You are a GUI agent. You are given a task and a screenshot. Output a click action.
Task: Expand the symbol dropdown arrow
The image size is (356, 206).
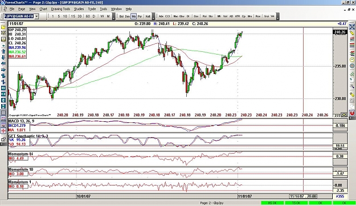tap(36, 17)
